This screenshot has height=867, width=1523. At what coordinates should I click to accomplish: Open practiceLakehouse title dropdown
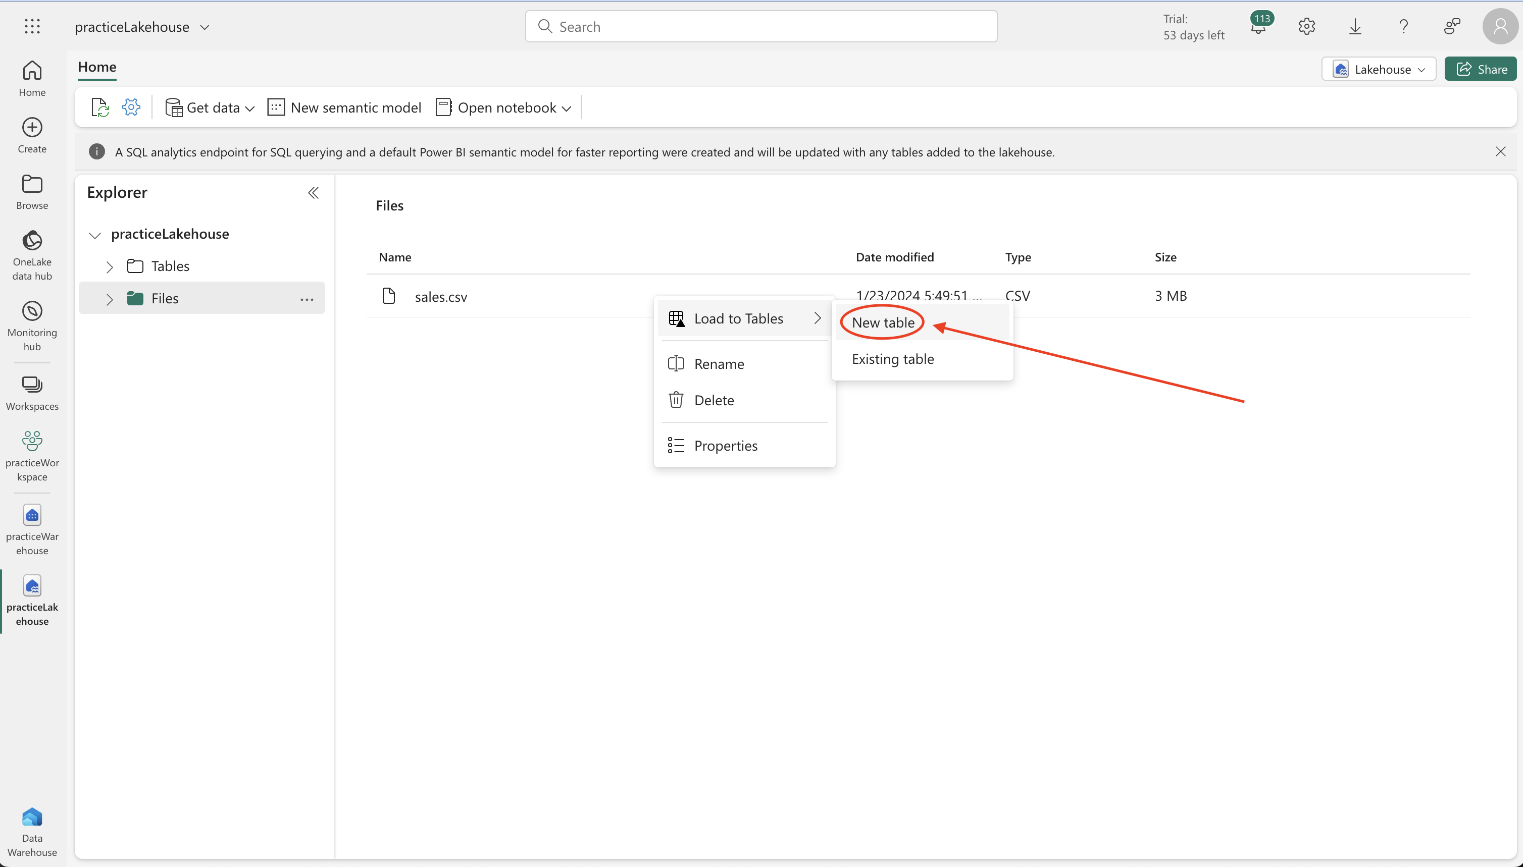pyautogui.click(x=205, y=27)
